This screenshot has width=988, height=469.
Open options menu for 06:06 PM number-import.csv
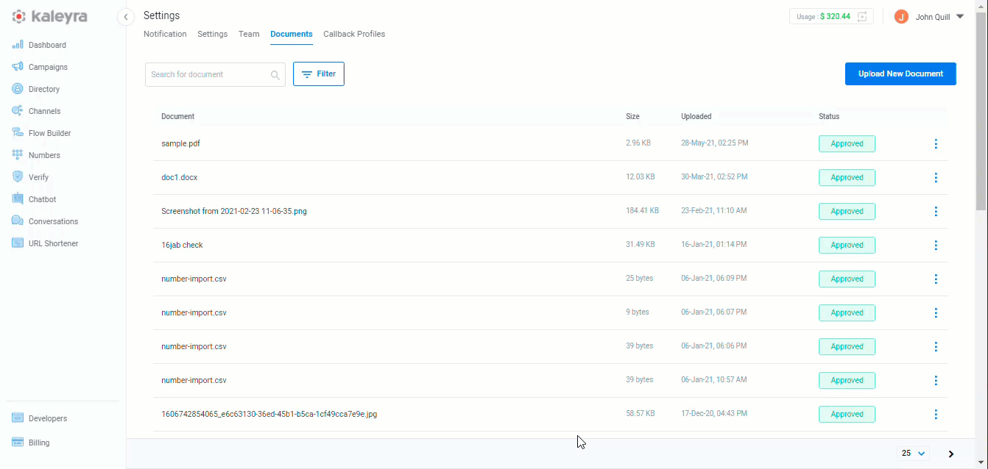tap(936, 347)
